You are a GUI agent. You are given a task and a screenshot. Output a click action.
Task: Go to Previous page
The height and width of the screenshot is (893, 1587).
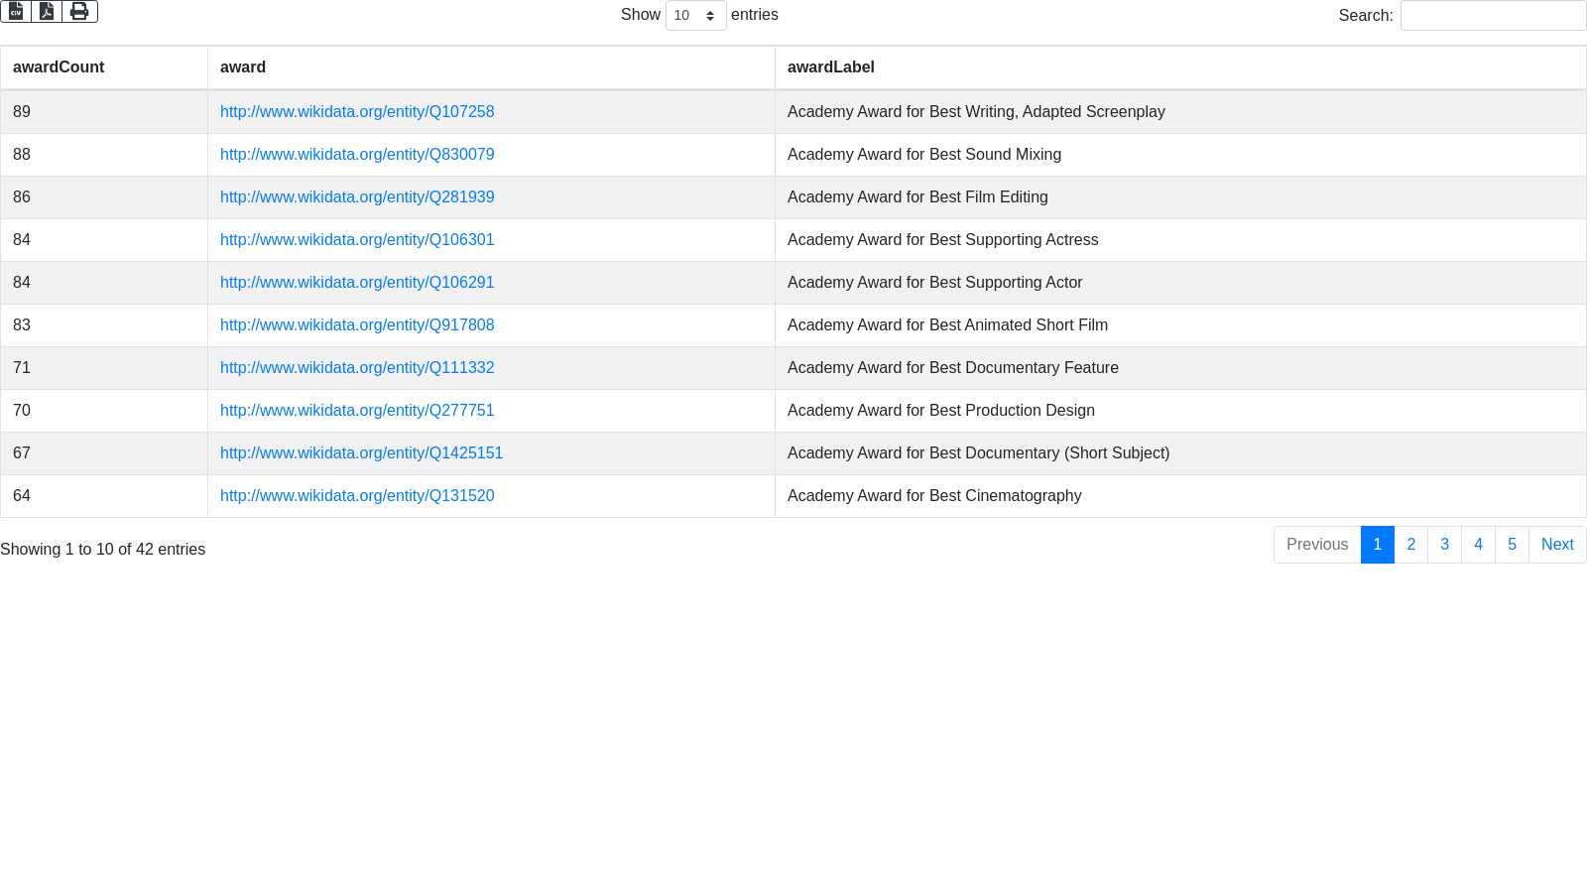tap(1317, 545)
